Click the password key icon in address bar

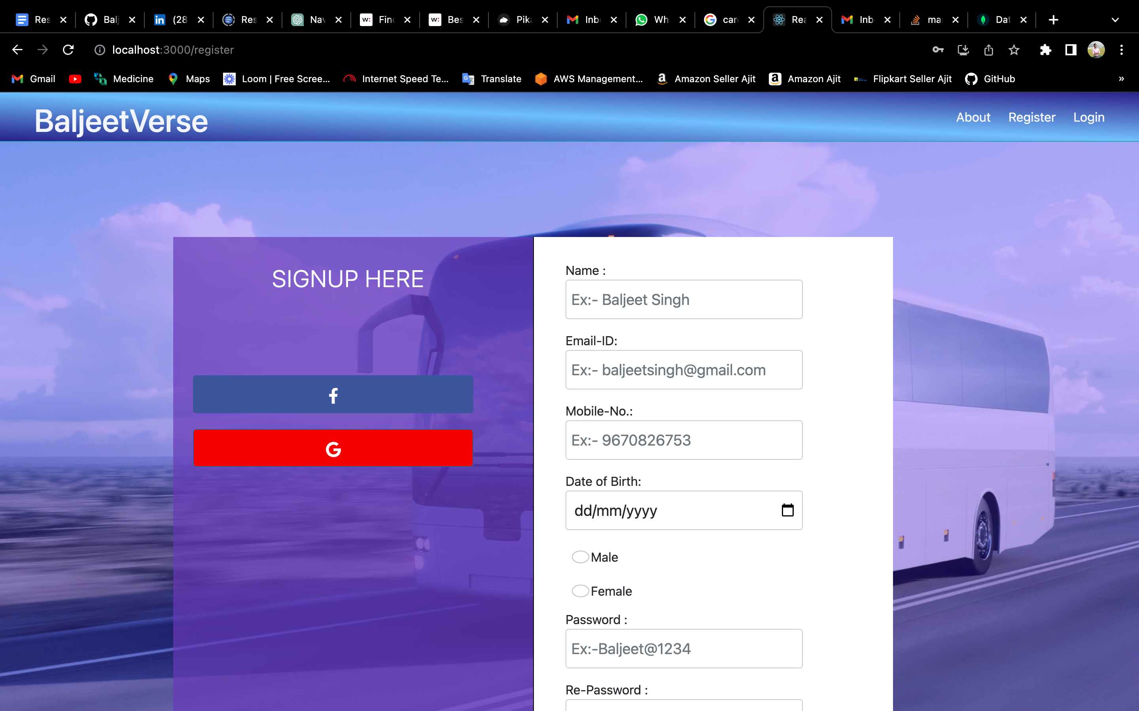point(938,50)
